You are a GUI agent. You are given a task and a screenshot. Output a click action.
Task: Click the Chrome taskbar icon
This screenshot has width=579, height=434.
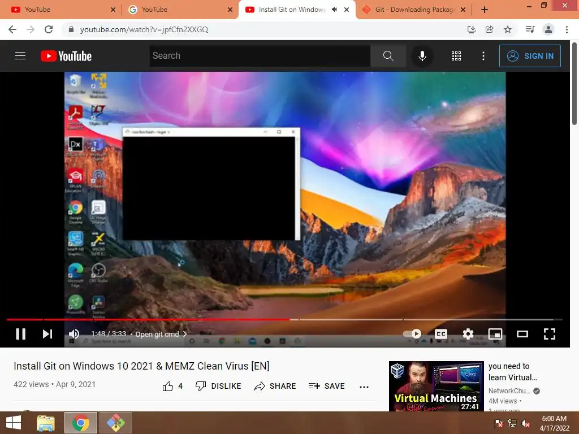[81, 423]
